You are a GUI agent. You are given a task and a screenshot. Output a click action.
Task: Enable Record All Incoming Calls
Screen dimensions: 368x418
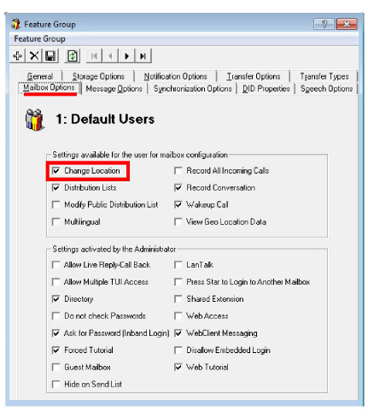(178, 171)
